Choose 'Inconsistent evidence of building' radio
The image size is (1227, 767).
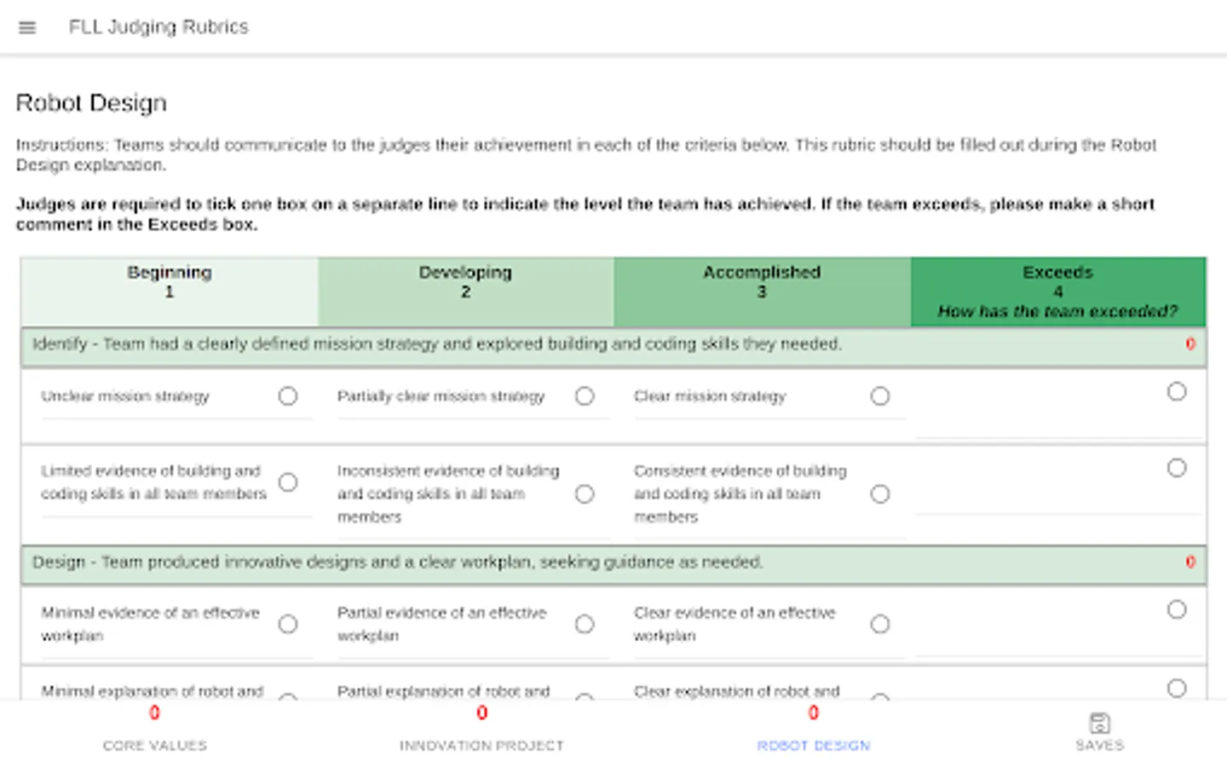pos(585,494)
